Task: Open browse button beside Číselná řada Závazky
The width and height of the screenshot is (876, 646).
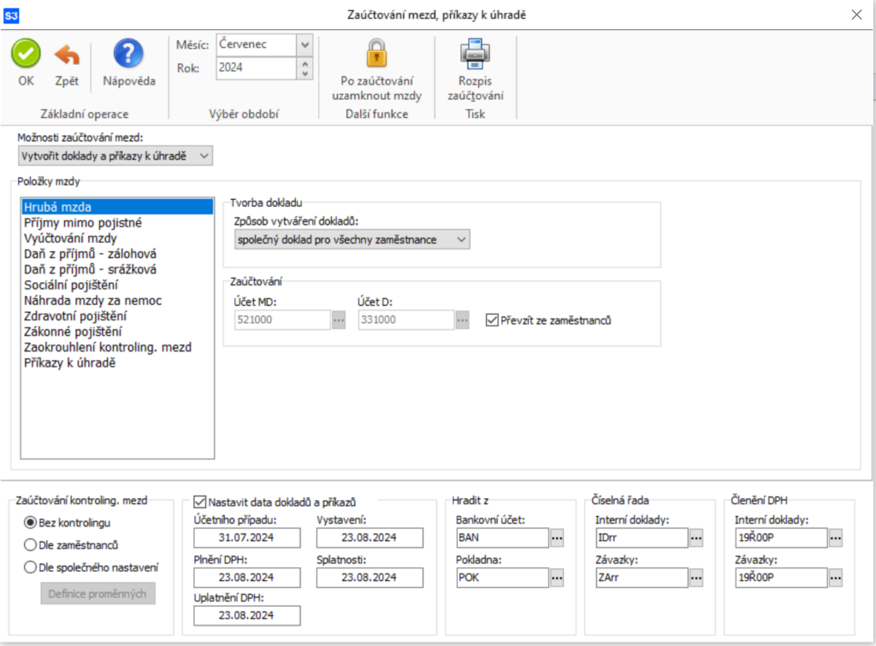Action: 696,578
